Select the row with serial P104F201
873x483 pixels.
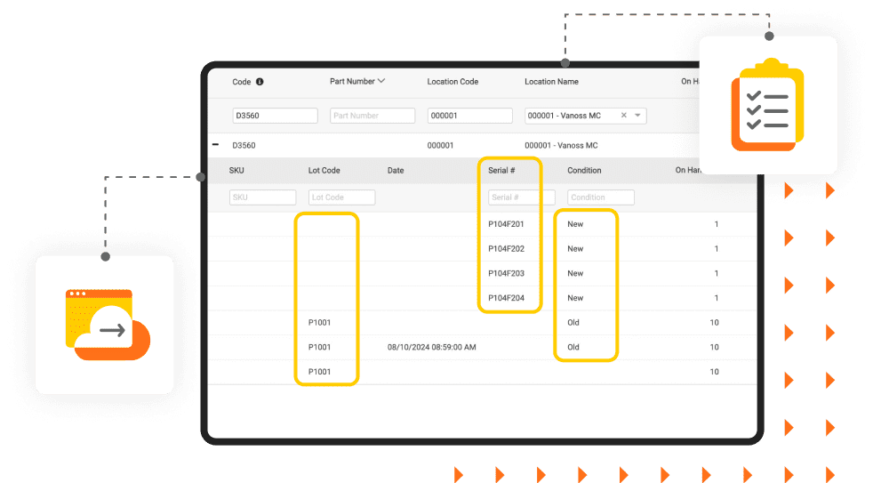506,224
